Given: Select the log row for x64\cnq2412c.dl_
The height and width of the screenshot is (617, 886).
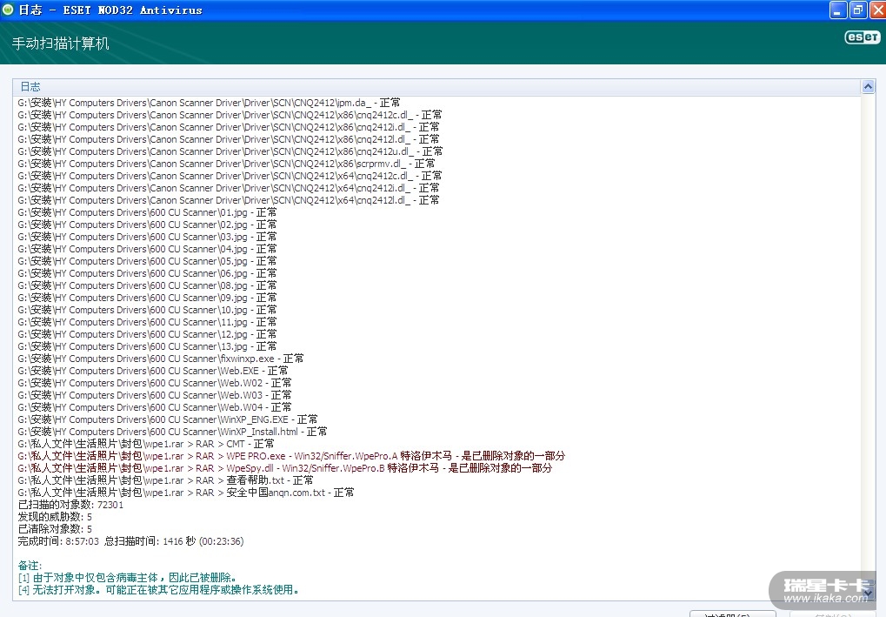Looking at the screenshot, I should pos(230,176).
